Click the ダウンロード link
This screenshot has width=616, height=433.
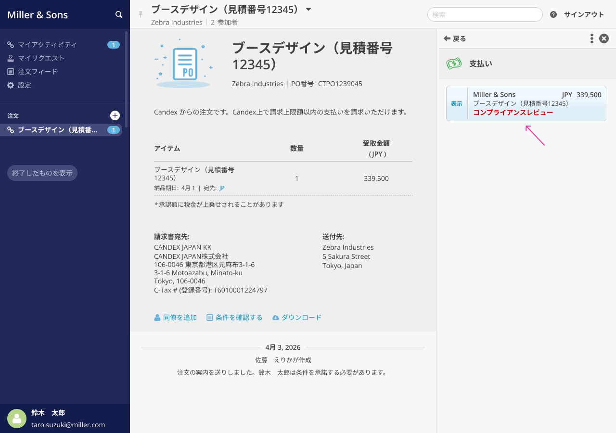click(297, 318)
